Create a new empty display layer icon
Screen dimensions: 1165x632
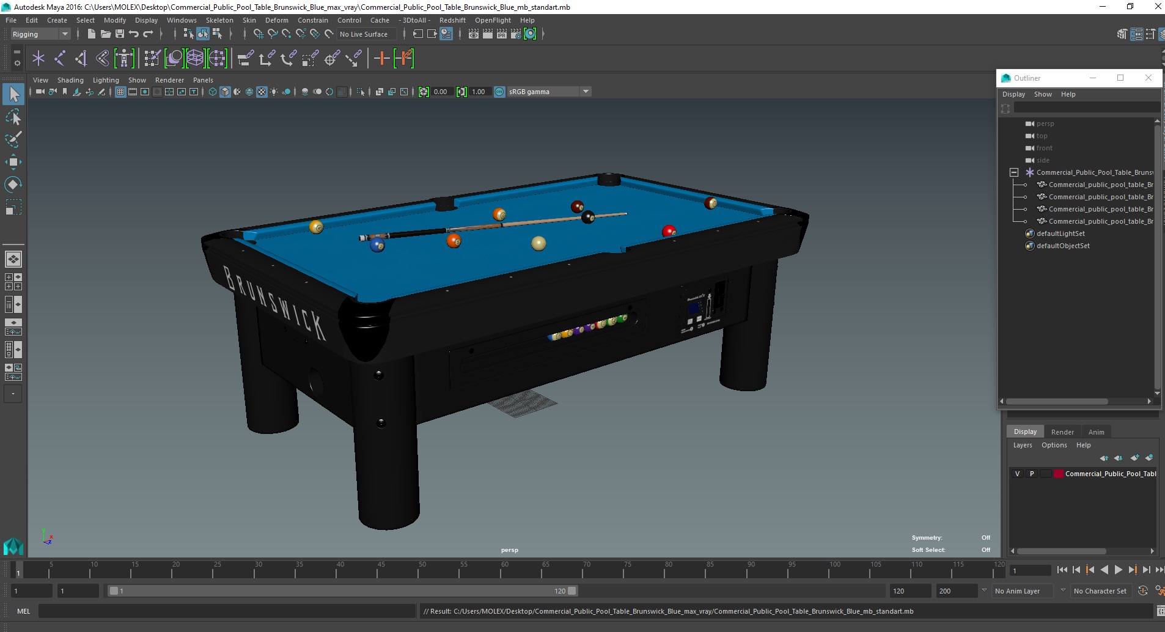(1134, 458)
